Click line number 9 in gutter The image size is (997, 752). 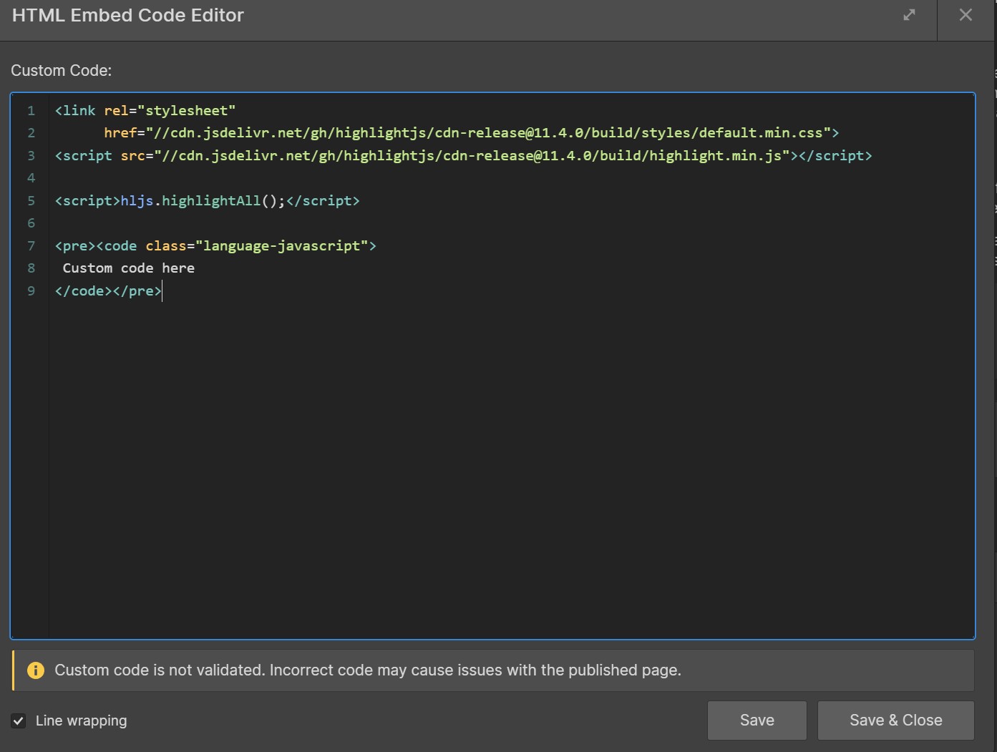[31, 291]
